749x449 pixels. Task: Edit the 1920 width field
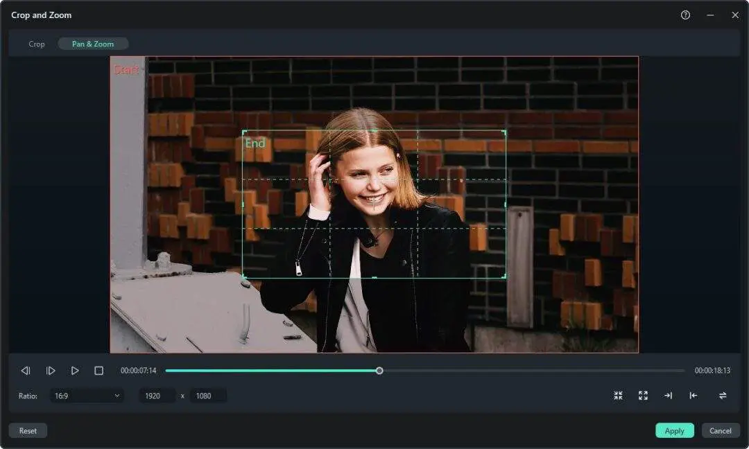157,395
